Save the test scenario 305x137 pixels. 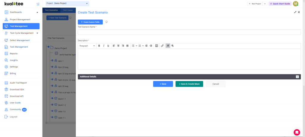[x=163, y=84]
